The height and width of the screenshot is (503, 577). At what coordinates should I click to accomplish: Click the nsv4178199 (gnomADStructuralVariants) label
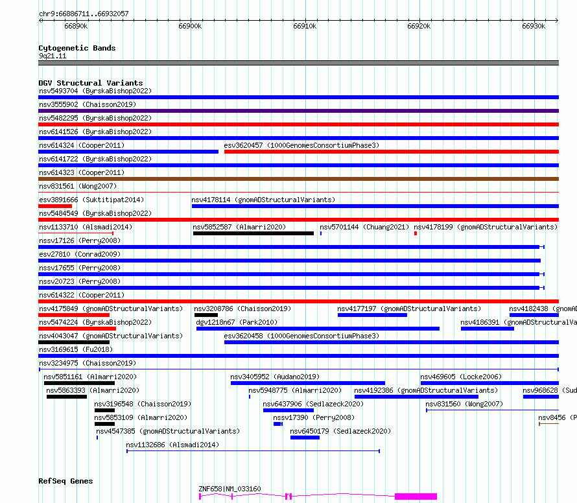tap(486, 227)
